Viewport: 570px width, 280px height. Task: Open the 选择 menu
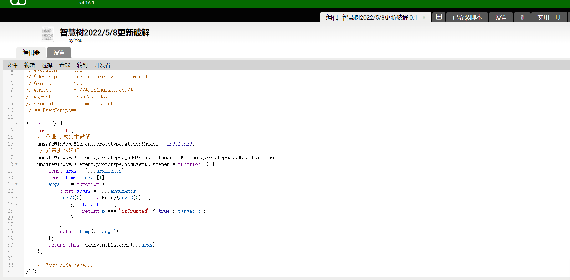point(47,65)
